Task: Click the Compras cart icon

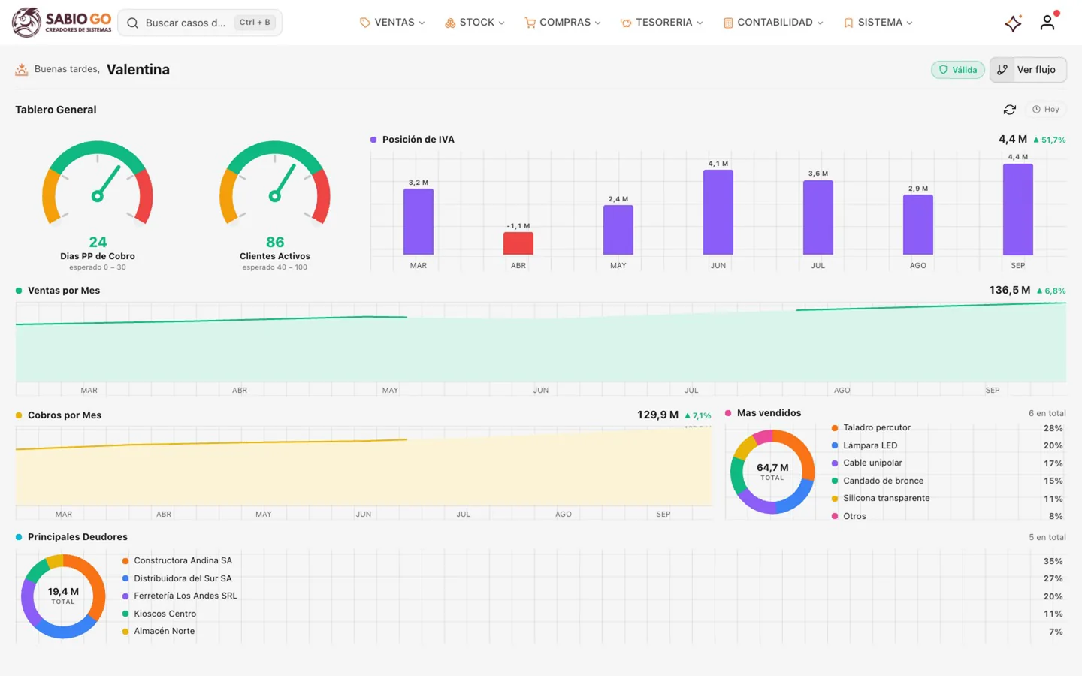Action: (530, 23)
